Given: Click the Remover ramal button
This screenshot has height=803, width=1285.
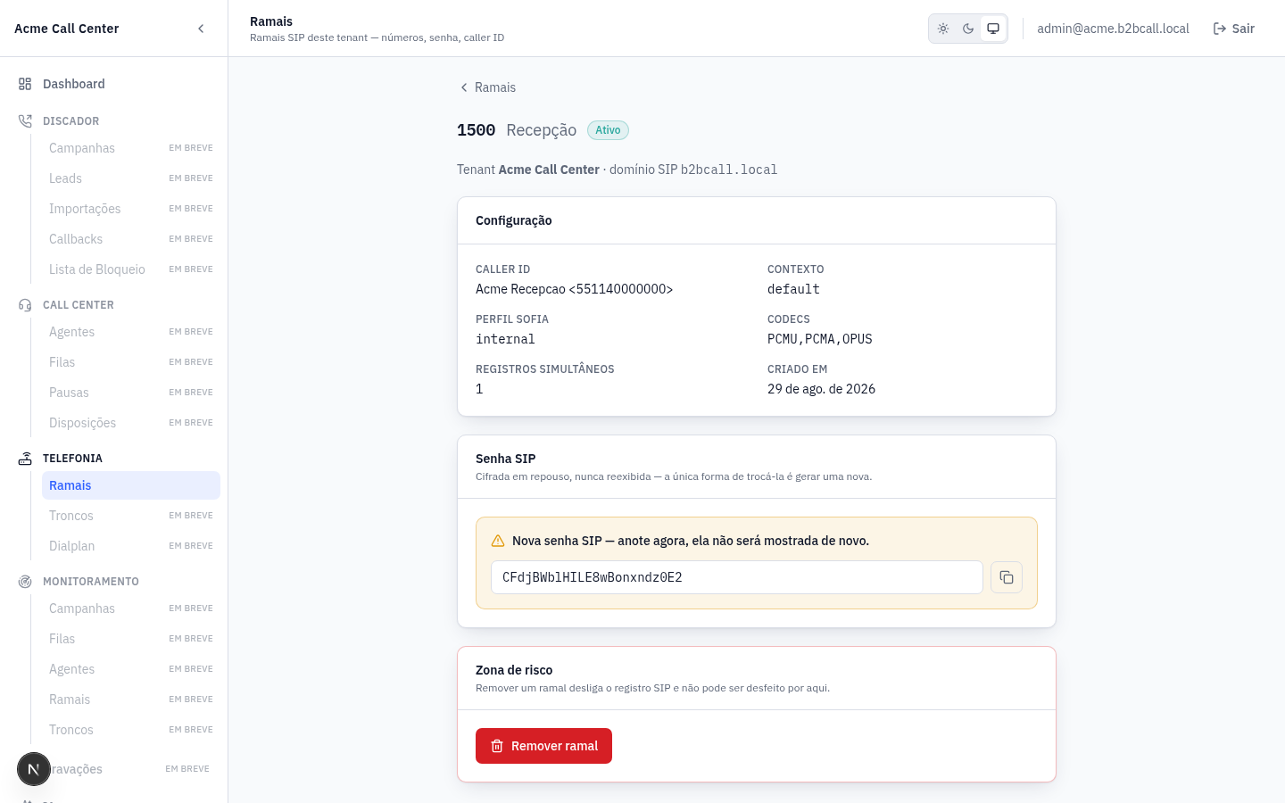Looking at the screenshot, I should pos(543,746).
